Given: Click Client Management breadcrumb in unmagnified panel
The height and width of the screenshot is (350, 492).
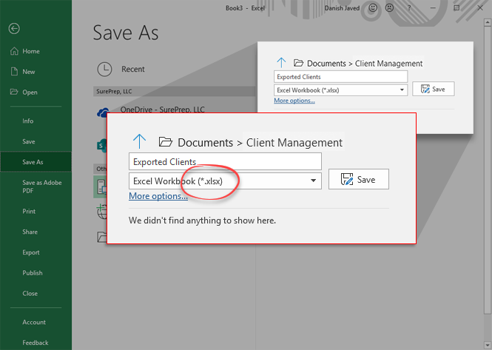Looking at the screenshot, I should 388,64.
